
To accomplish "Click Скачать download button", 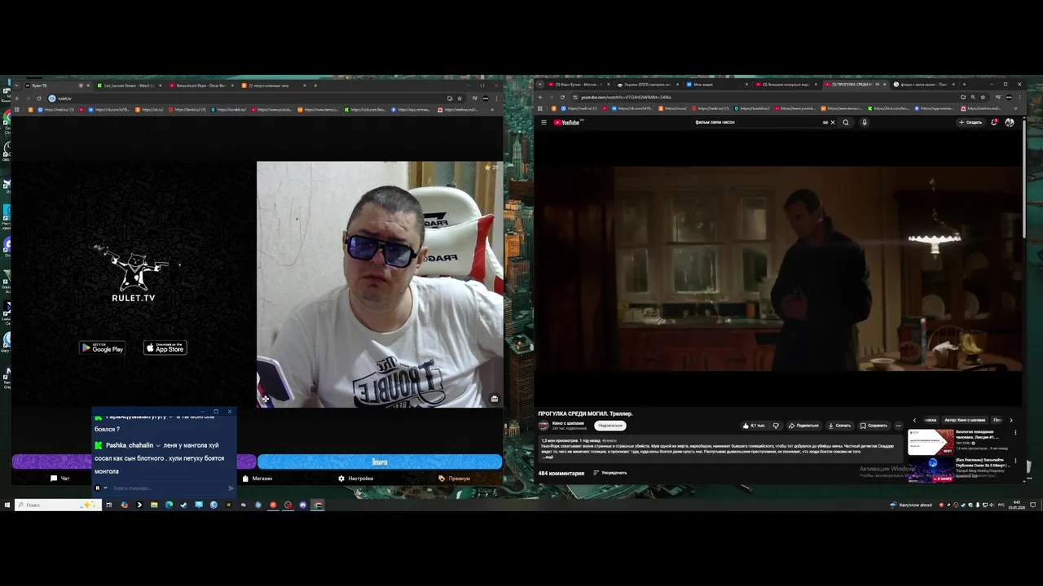I will 839,426.
